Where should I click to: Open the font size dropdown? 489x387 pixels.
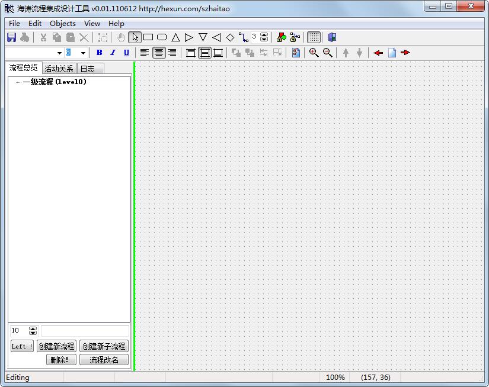(x=83, y=53)
